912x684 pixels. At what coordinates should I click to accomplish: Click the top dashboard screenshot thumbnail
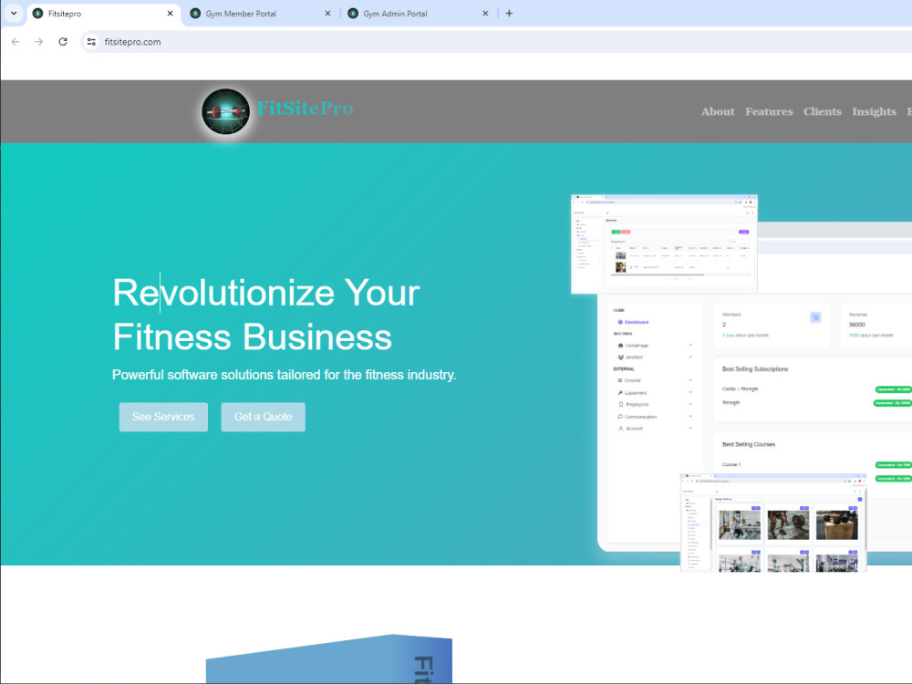664,244
